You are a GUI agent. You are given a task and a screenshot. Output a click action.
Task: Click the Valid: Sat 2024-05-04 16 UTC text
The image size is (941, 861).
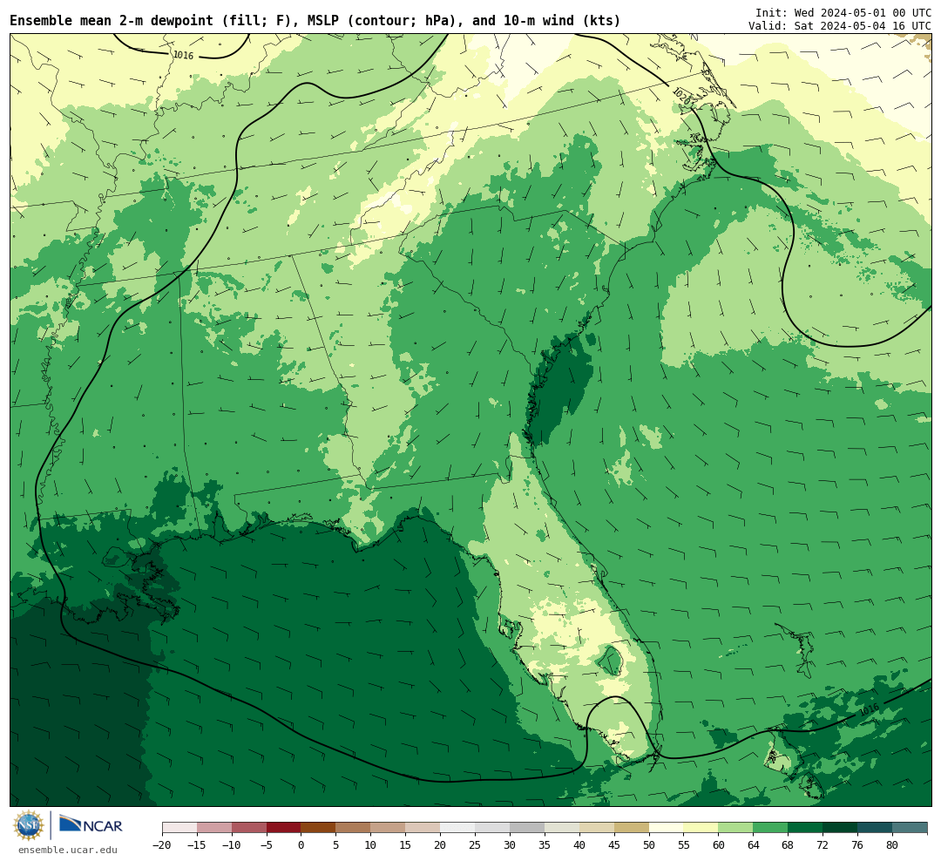pos(840,26)
